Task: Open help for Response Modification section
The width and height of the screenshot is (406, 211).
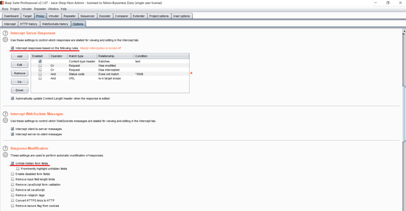Action: click(5, 148)
